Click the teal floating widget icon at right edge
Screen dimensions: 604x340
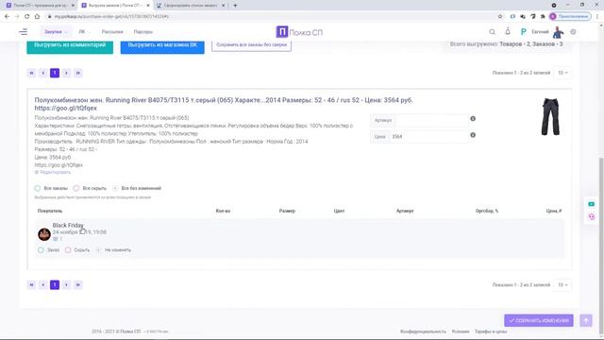pos(592,204)
